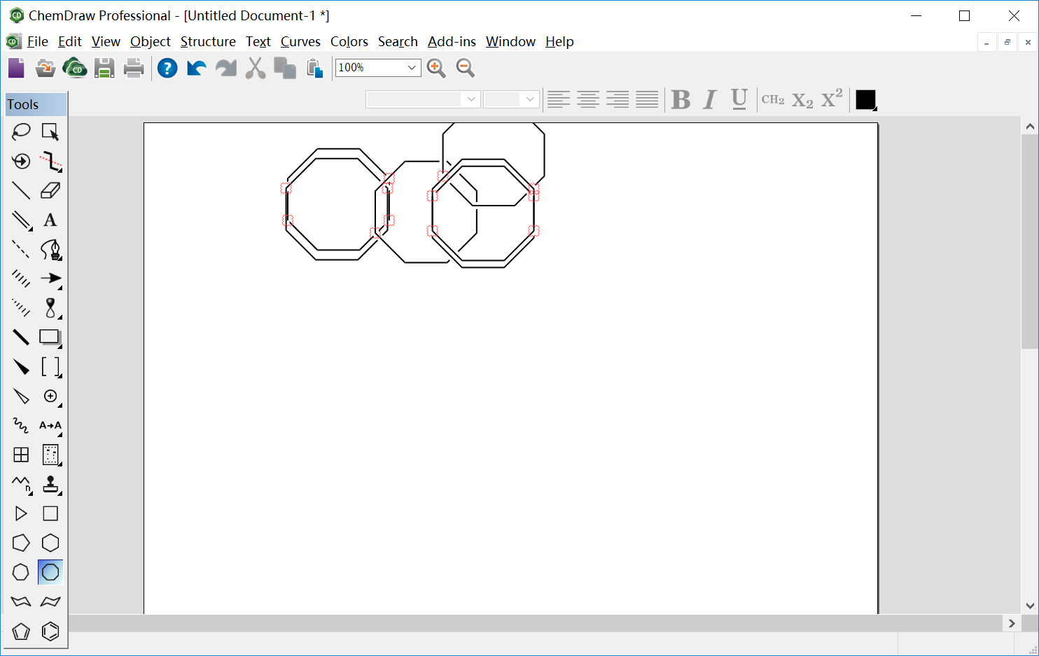
Task: Select the Lasso tool
Action: tap(21, 131)
